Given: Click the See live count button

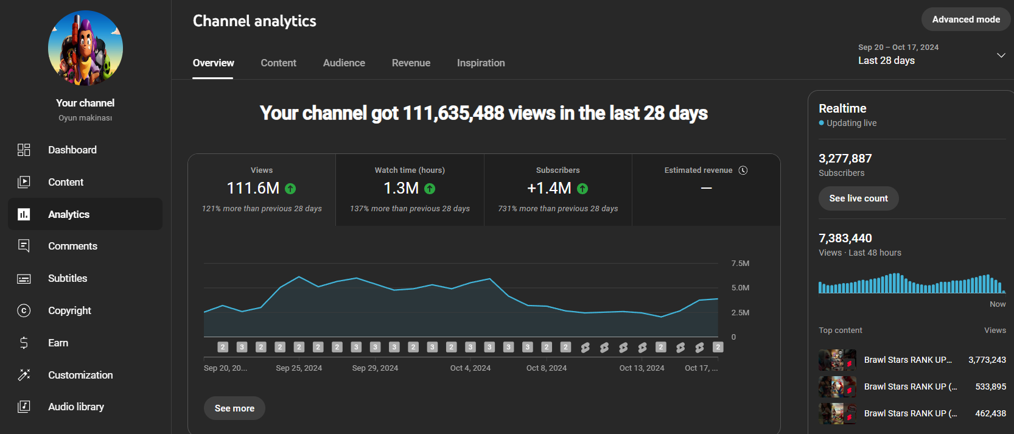Looking at the screenshot, I should [858, 198].
